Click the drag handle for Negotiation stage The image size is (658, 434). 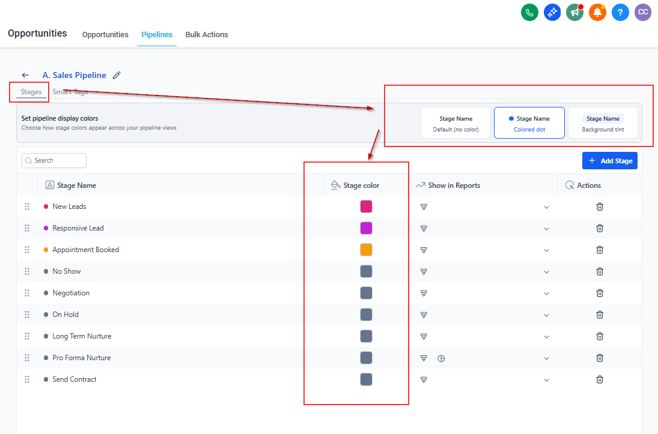[27, 293]
